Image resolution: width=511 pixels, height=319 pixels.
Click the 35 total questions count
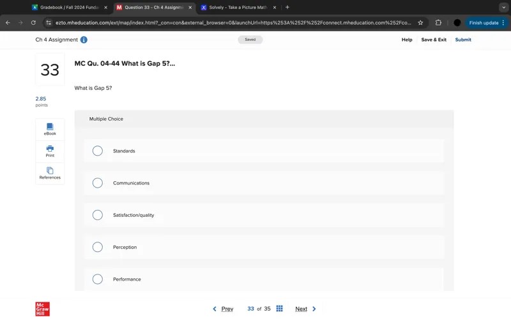pos(267,309)
